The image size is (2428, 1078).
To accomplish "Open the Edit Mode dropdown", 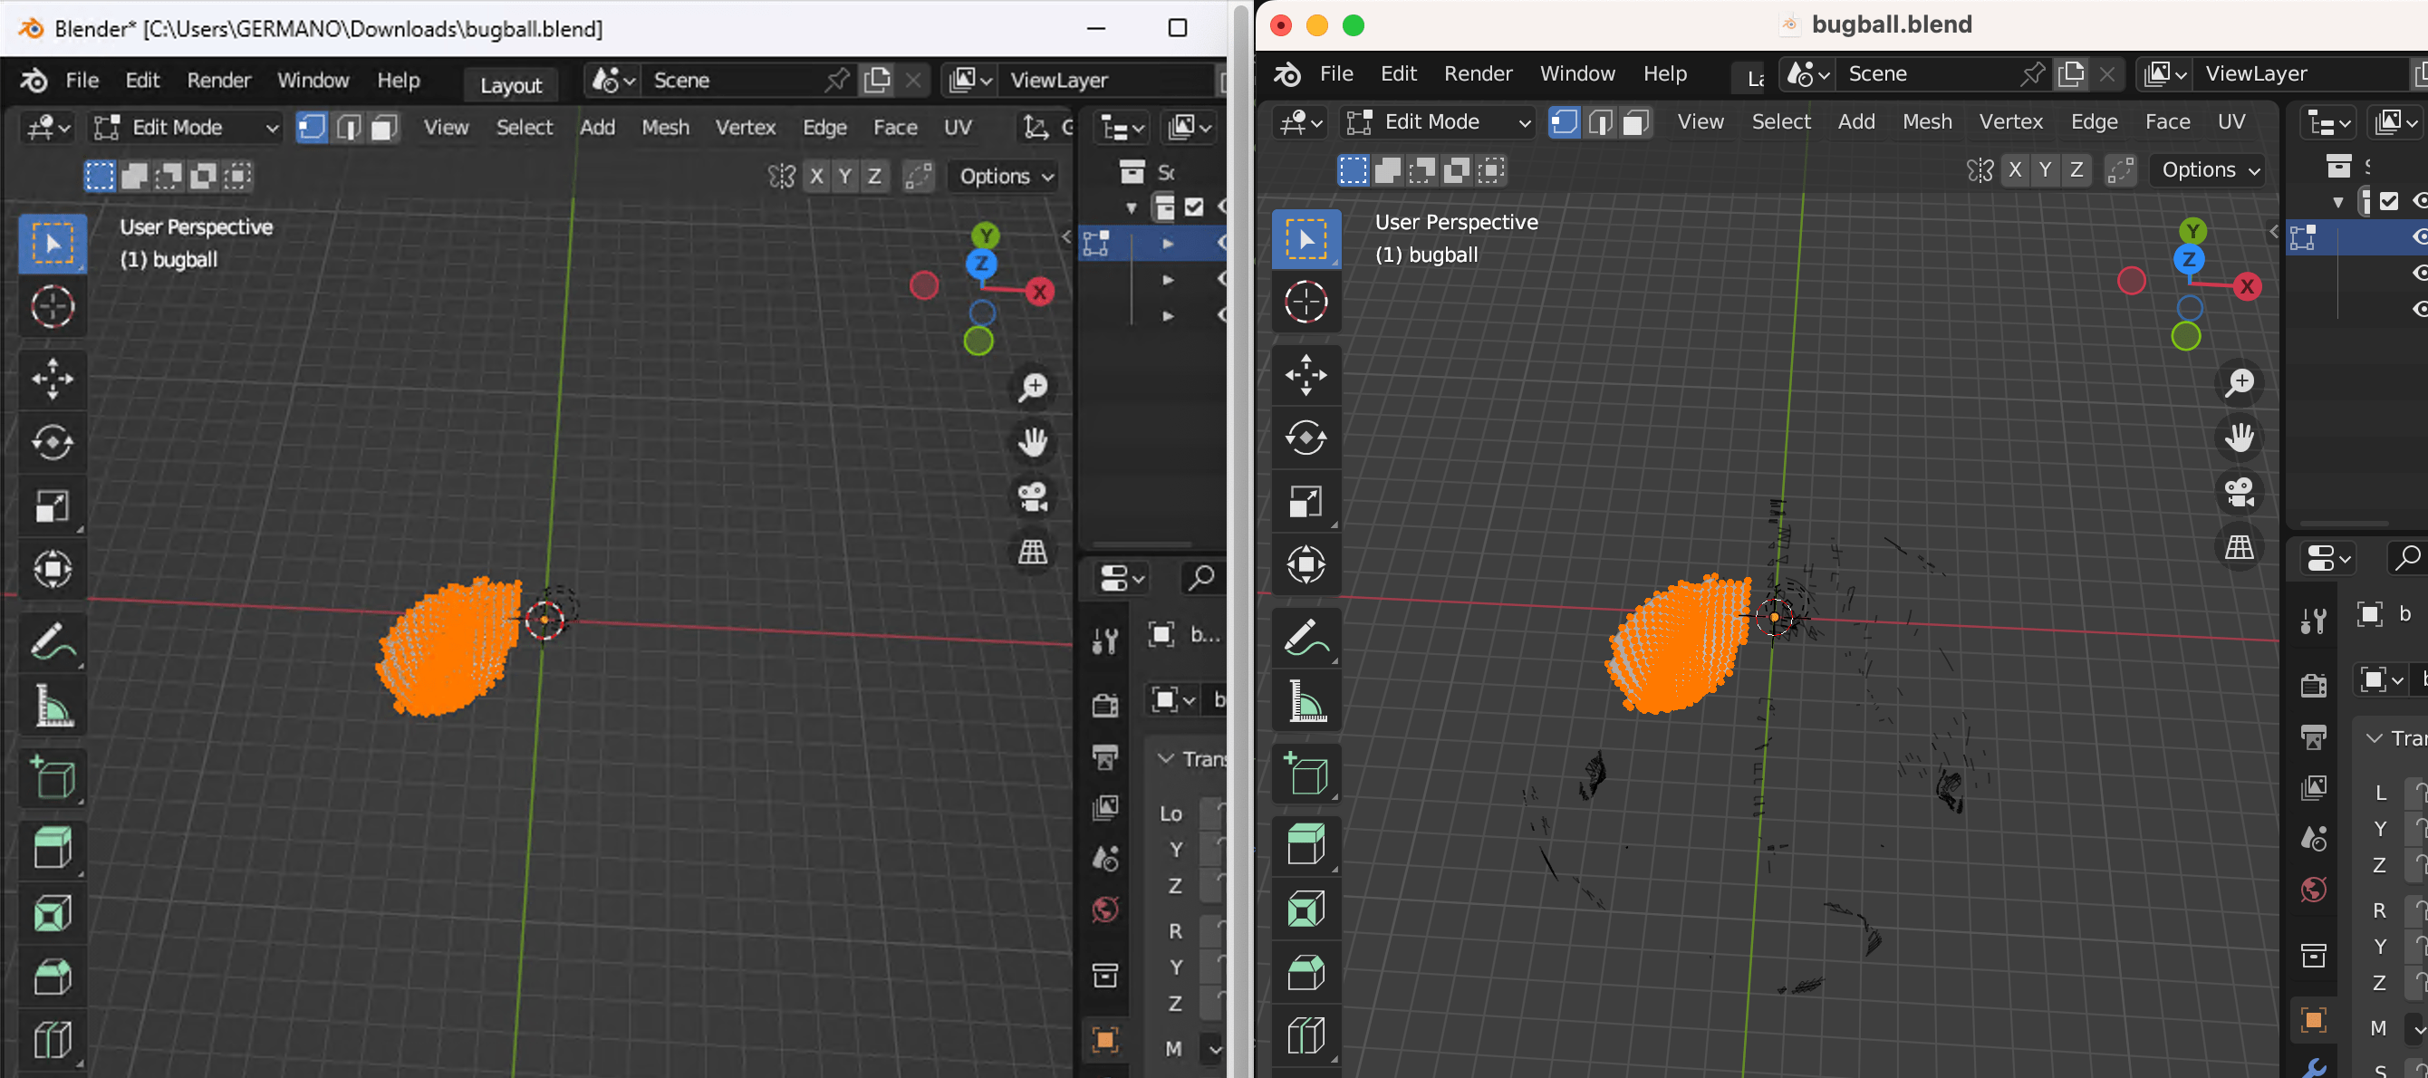I will (x=184, y=126).
